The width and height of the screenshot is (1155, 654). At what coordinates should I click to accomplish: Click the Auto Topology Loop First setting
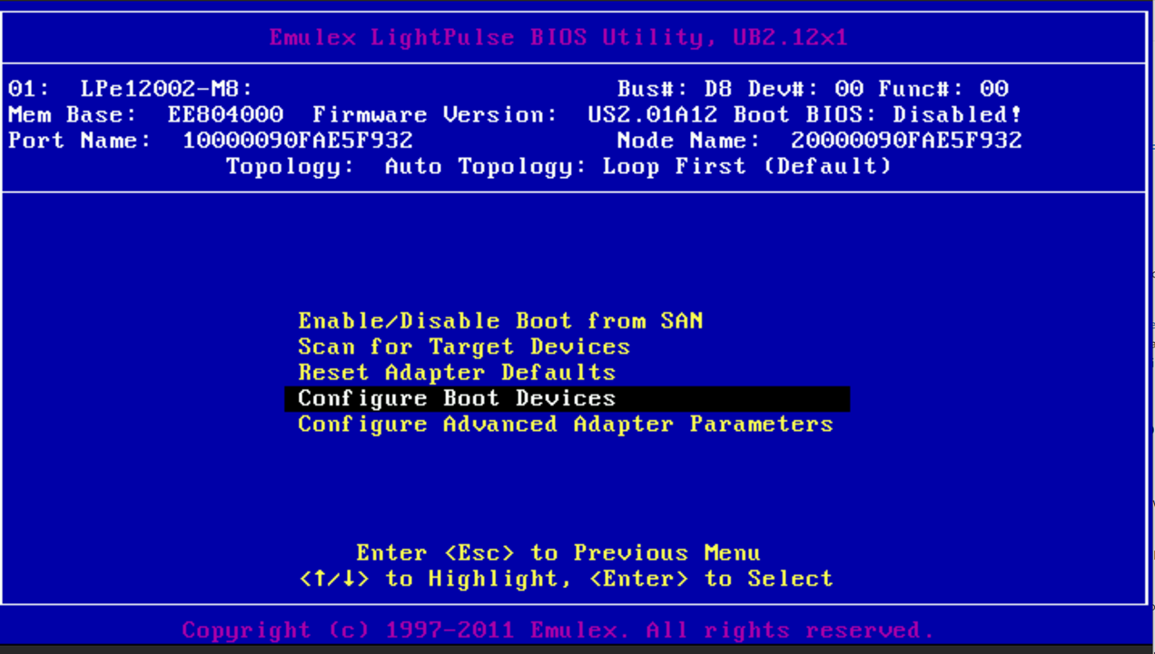(637, 167)
